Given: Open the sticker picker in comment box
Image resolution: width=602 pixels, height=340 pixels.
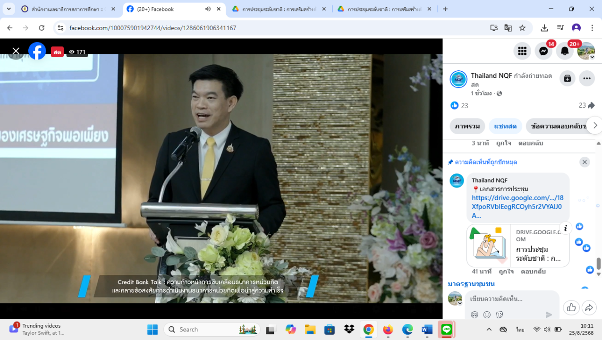Looking at the screenshot, I should (x=499, y=314).
